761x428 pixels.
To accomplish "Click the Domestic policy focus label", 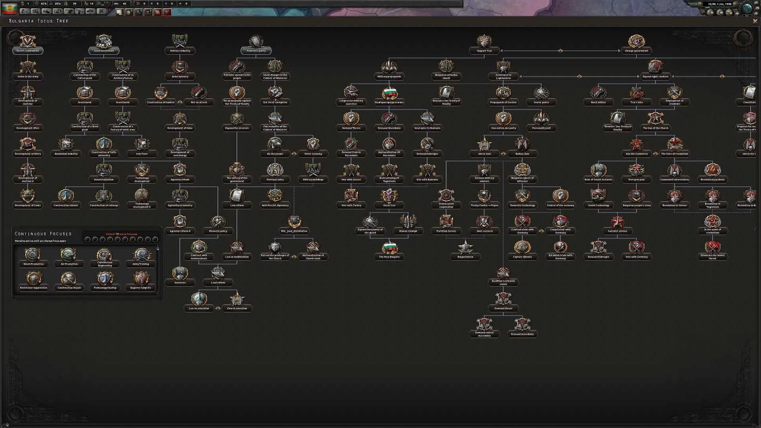I will (256, 51).
